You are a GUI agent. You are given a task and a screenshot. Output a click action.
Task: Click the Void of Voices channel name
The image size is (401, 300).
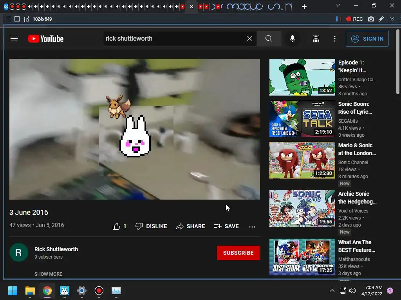pos(353,211)
